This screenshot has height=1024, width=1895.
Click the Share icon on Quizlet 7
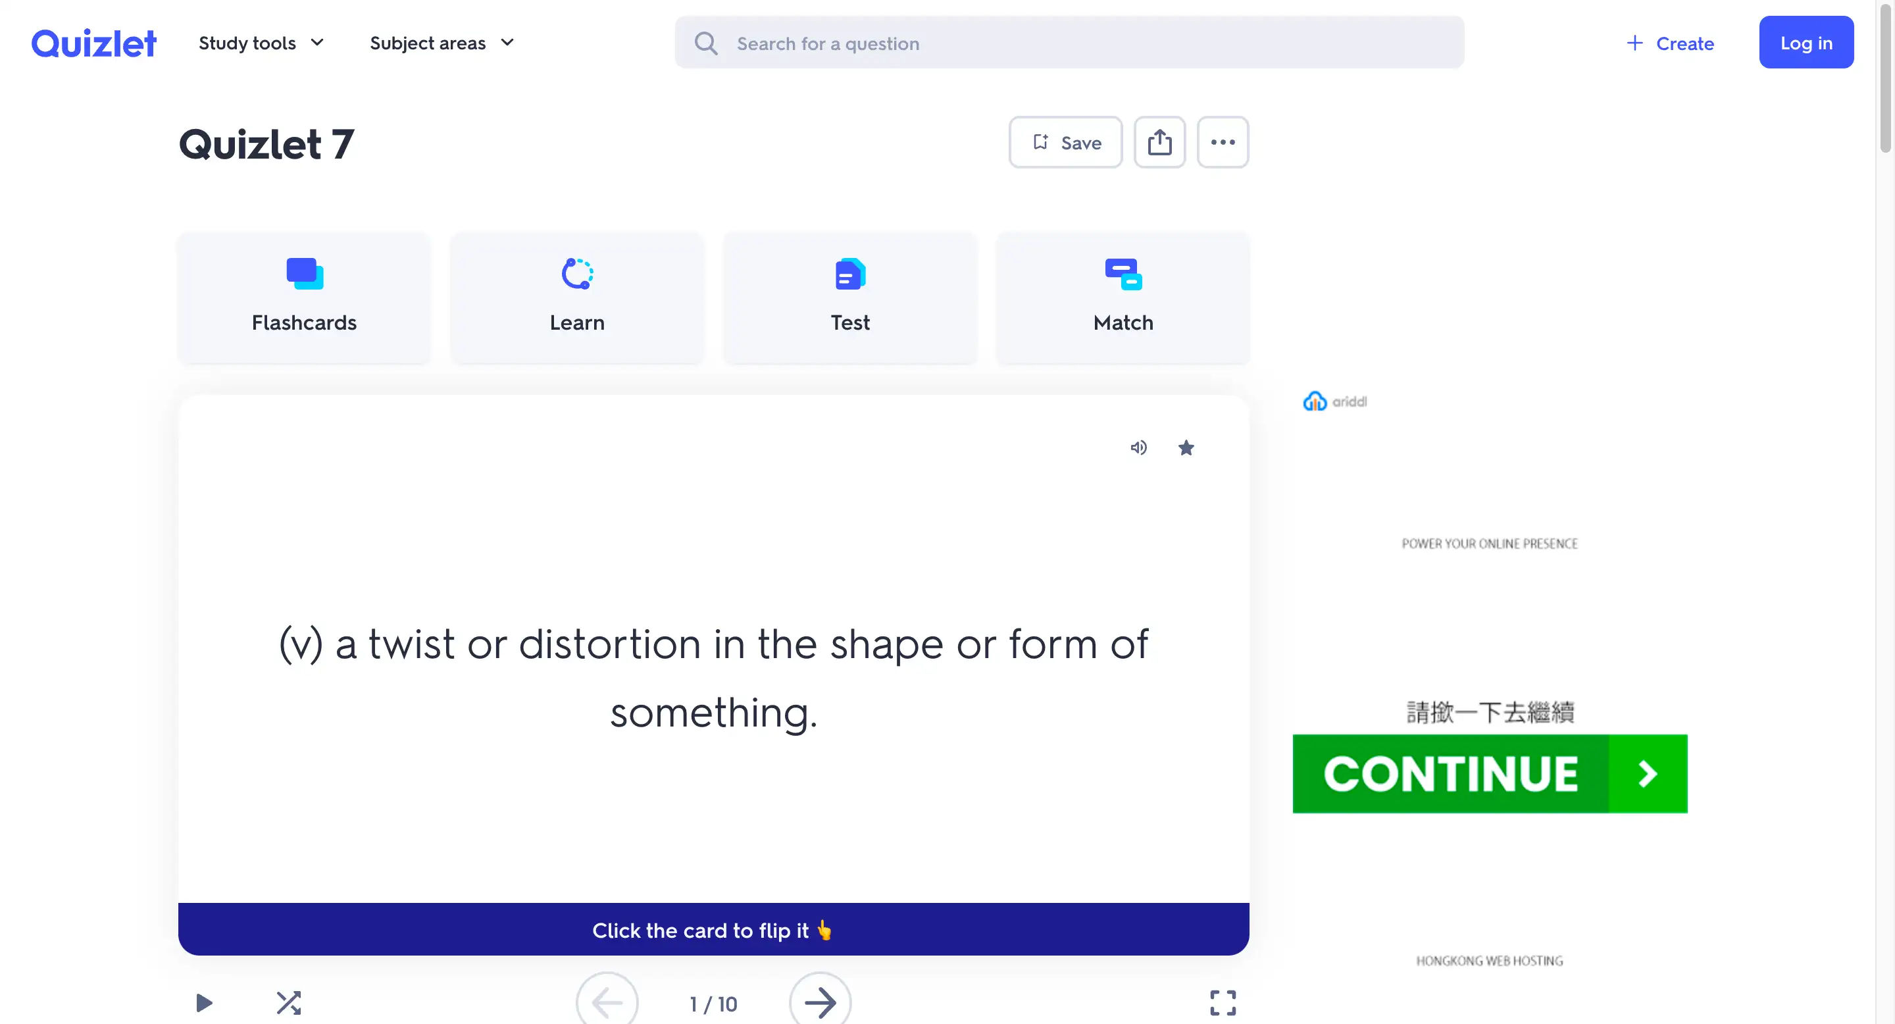click(x=1160, y=143)
